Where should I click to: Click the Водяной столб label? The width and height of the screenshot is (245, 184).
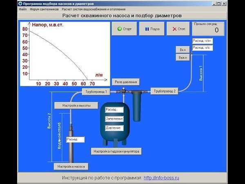coord(59,136)
